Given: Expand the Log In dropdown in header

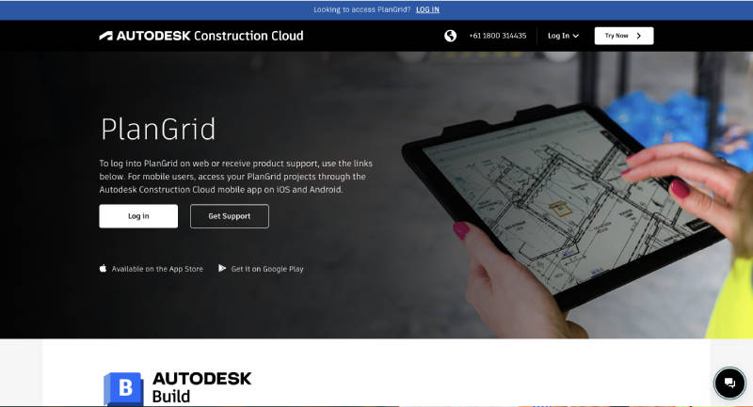Looking at the screenshot, I should 562,36.
